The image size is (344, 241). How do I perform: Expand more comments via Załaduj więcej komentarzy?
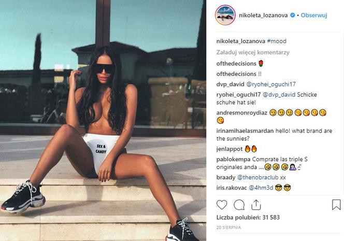pos(253,52)
